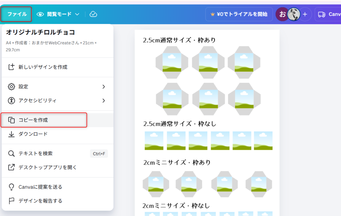341x216 pixels.
Task: Start the ¥0 trial with crown button
Action: (239, 14)
